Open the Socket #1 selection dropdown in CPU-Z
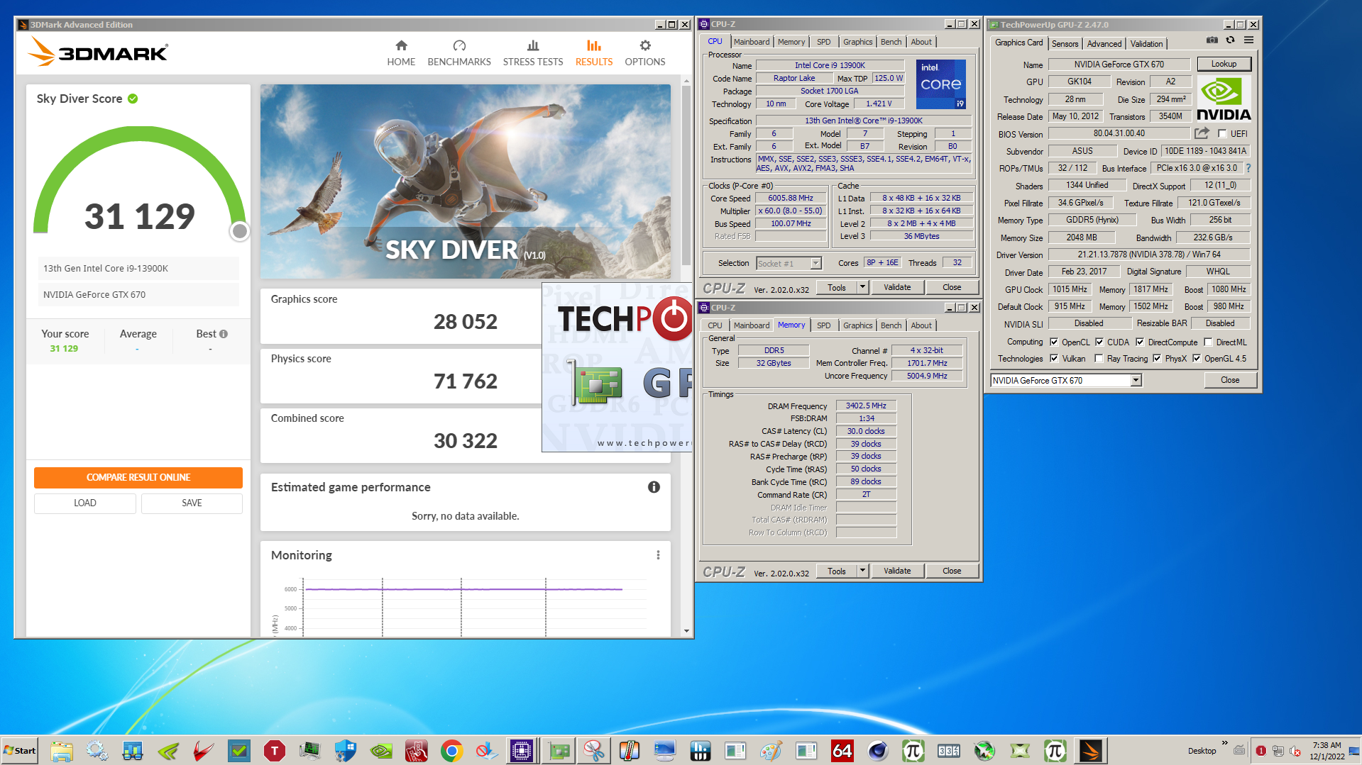The image size is (1362, 765). point(816,263)
